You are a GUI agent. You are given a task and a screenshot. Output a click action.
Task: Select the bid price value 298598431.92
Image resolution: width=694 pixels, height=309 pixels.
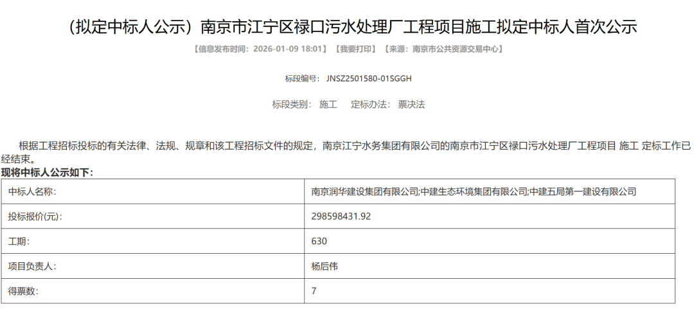point(341,216)
